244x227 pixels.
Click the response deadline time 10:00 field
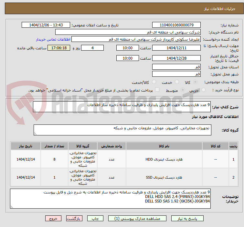pyautogui.click(x=127, y=48)
